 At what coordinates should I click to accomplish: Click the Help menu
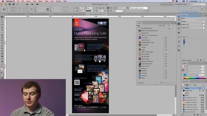[x=65, y=1]
